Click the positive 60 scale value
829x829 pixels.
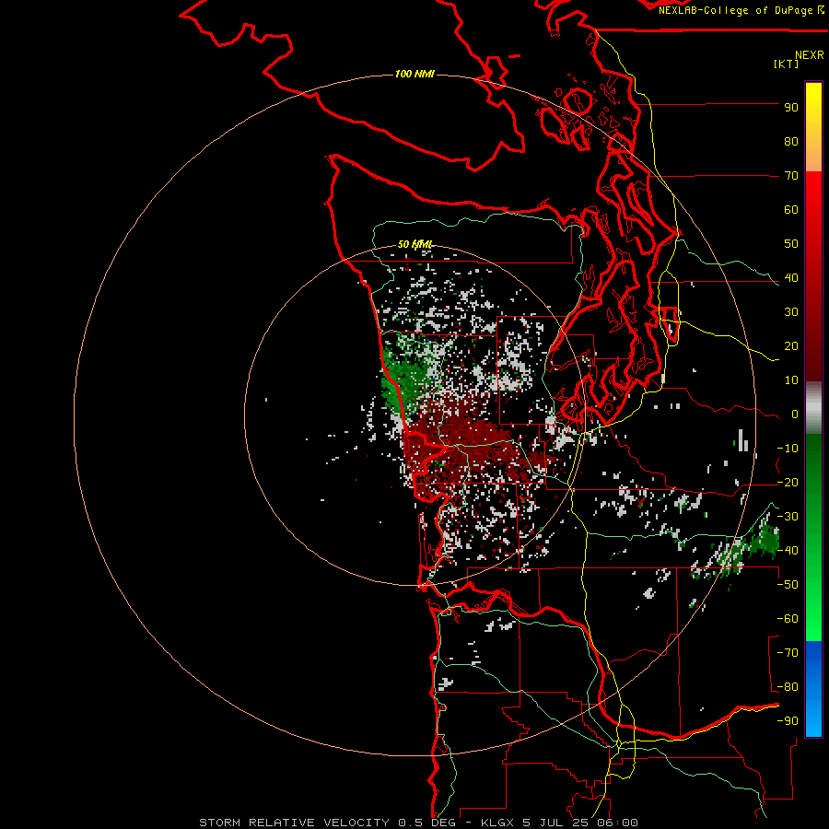[x=791, y=210]
